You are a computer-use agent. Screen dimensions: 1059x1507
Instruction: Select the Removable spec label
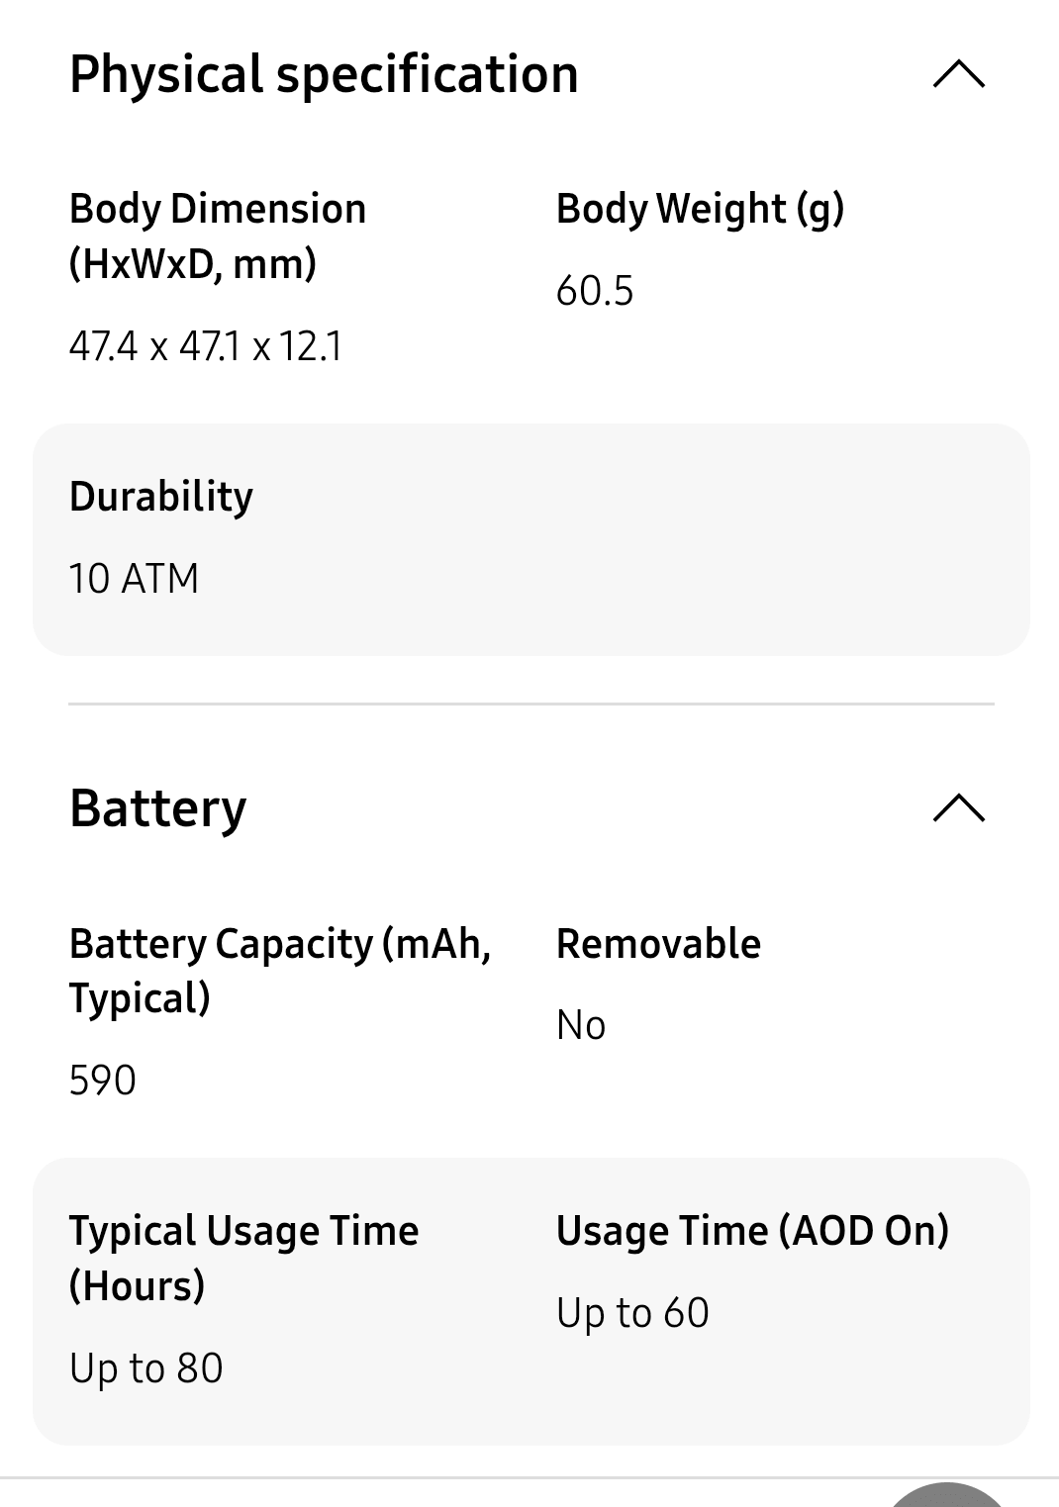coord(658,943)
